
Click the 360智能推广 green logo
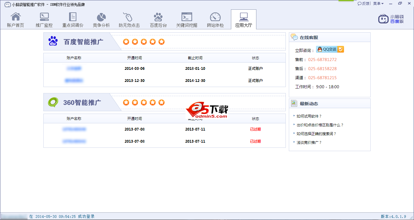53,102
